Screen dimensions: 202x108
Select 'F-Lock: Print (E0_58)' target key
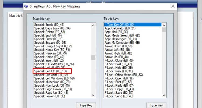click(x=119, y=82)
